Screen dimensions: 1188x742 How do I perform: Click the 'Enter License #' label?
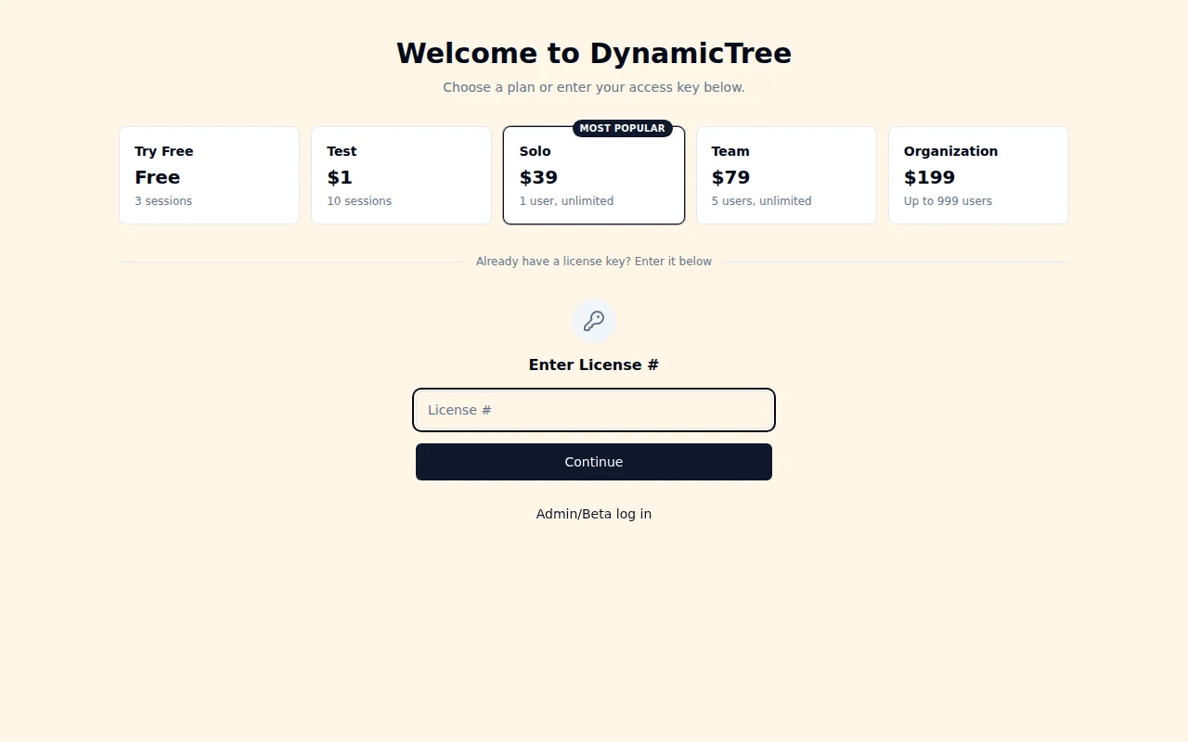coord(594,365)
